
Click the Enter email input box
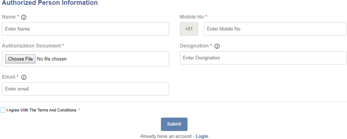pyautogui.click(x=85, y=89)
